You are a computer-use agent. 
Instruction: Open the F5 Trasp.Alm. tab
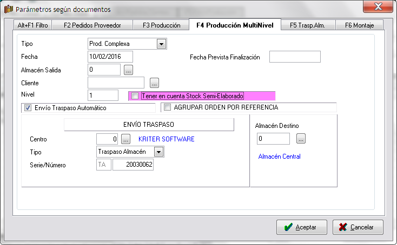[308, 25]
